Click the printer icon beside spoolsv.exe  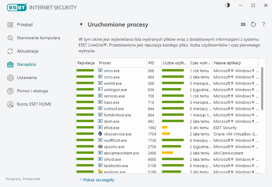100,147
